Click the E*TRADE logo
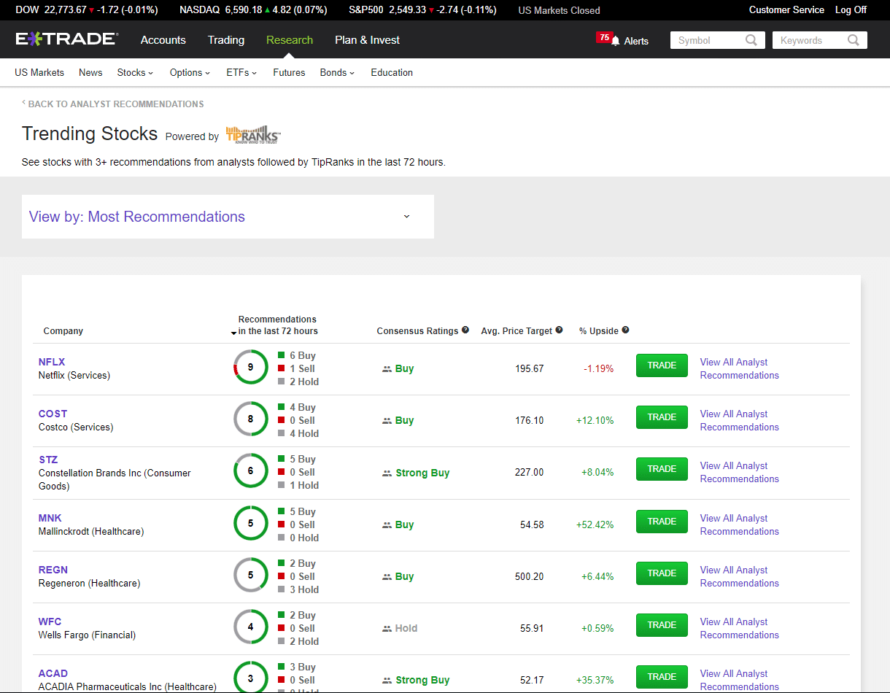This screenshot has width=890, height=693. (66, 39)
